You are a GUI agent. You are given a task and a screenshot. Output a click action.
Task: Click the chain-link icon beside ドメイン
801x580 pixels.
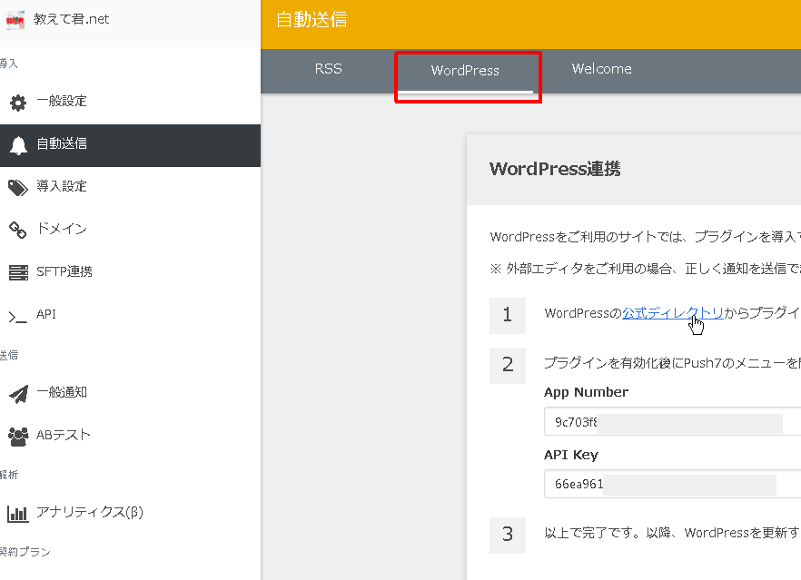pyautogui.click(x=18, y=230)
